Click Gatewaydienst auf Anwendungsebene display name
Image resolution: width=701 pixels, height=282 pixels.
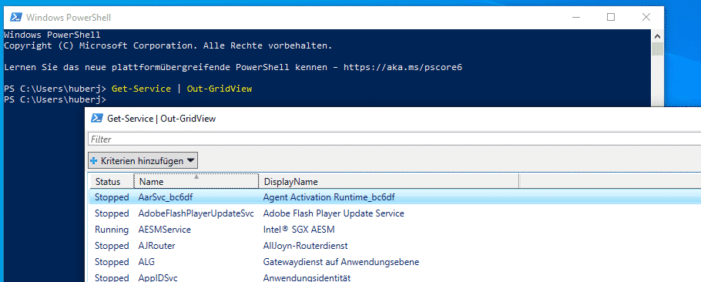[x=341, y=262]
